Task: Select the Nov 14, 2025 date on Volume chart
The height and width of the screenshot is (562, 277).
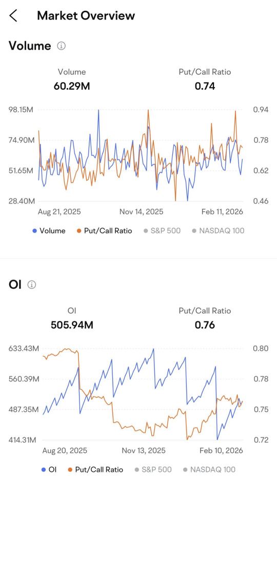Action: pos(141,212)
